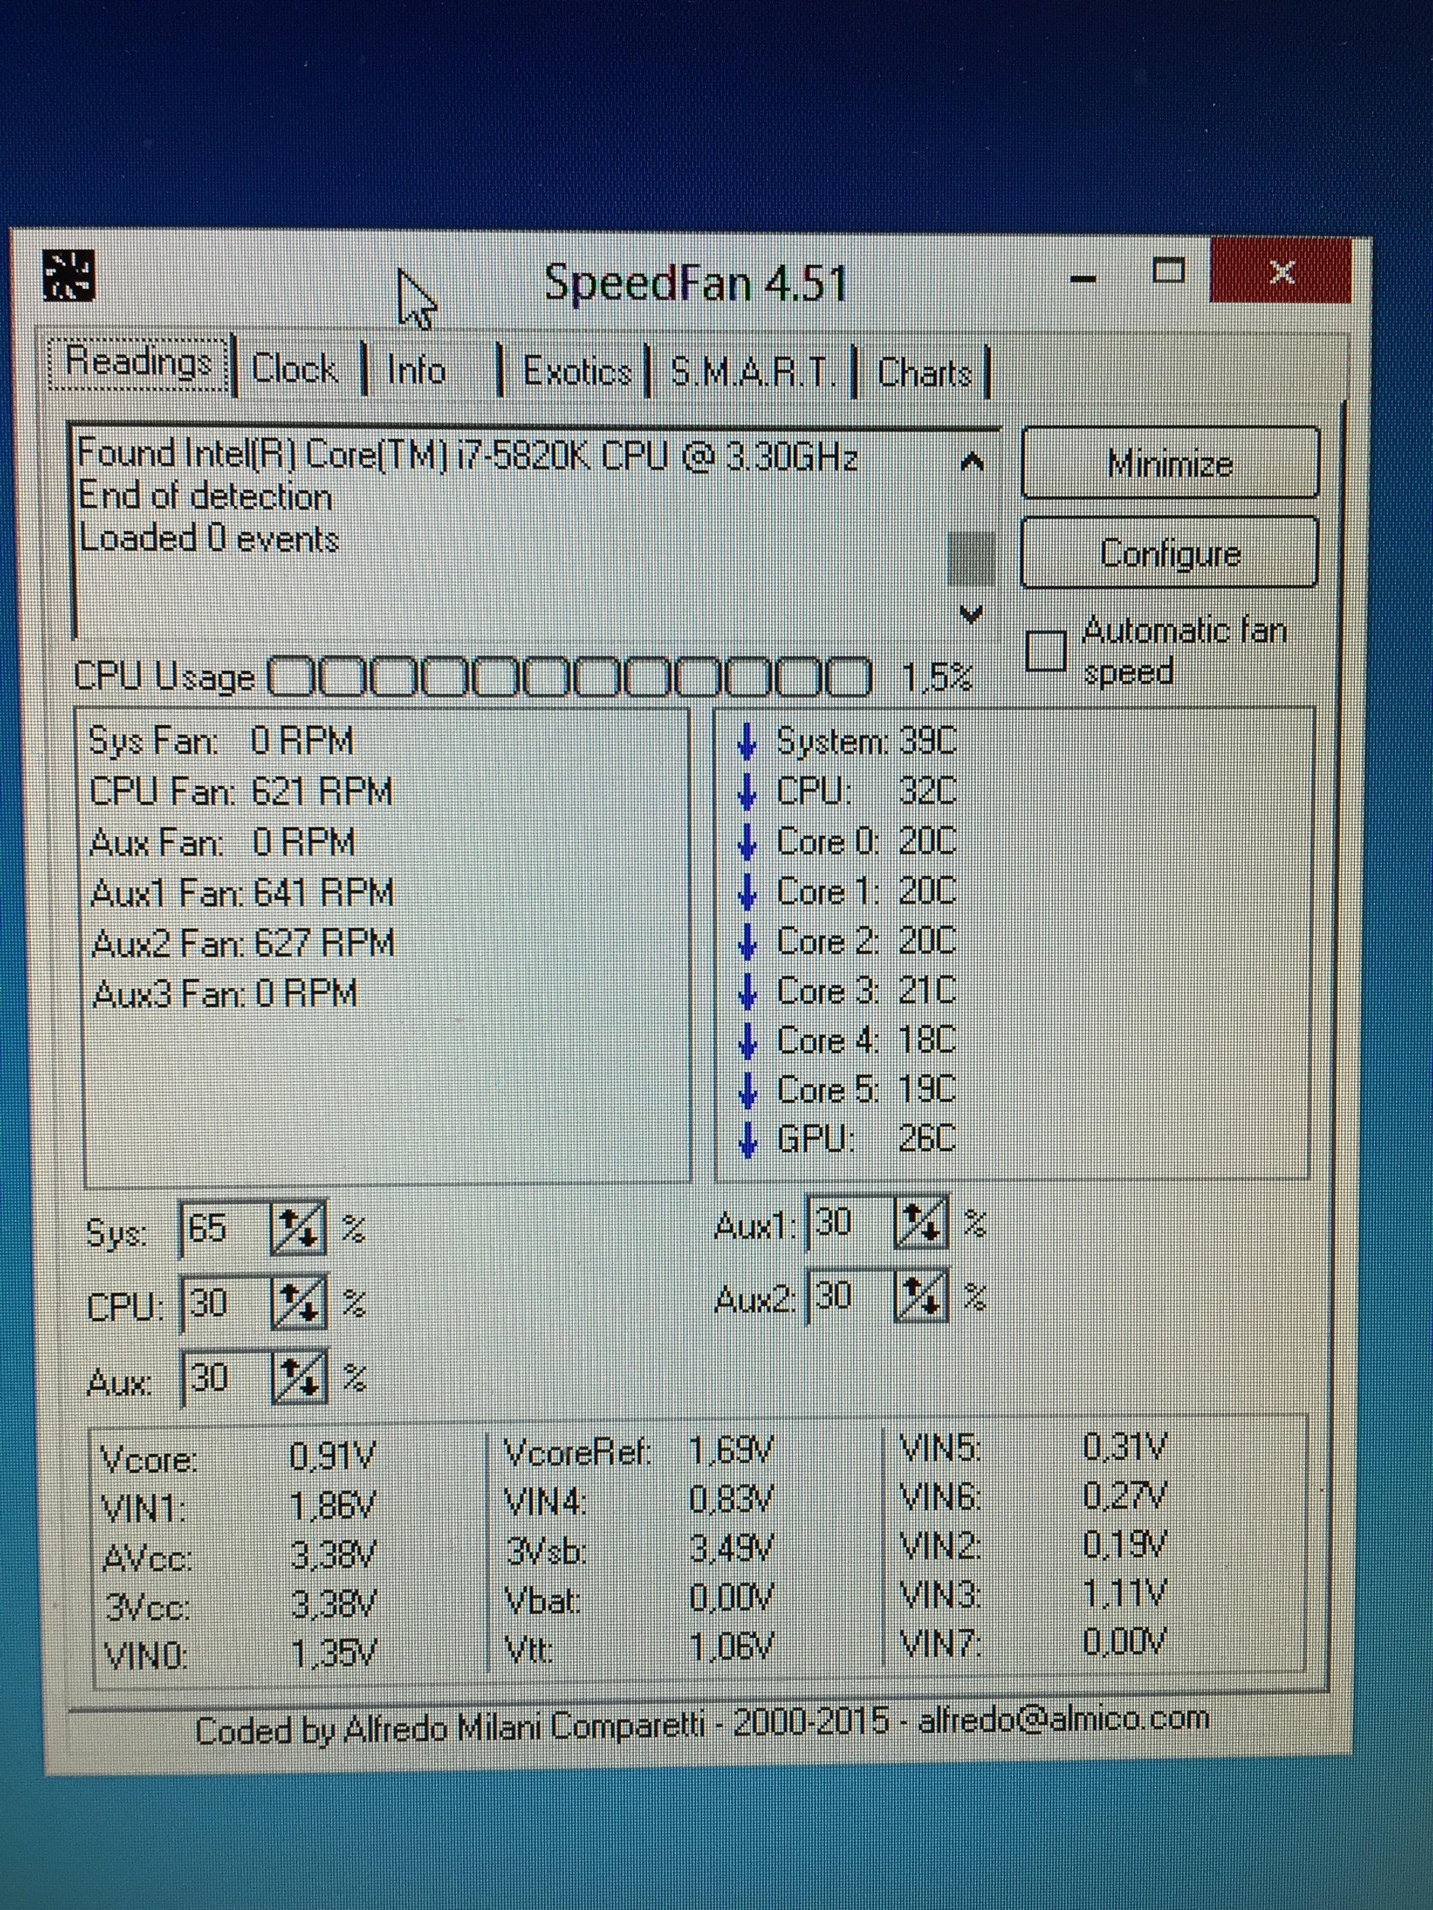
Task: Switch to the Clock tab
Action: [295, 369]
